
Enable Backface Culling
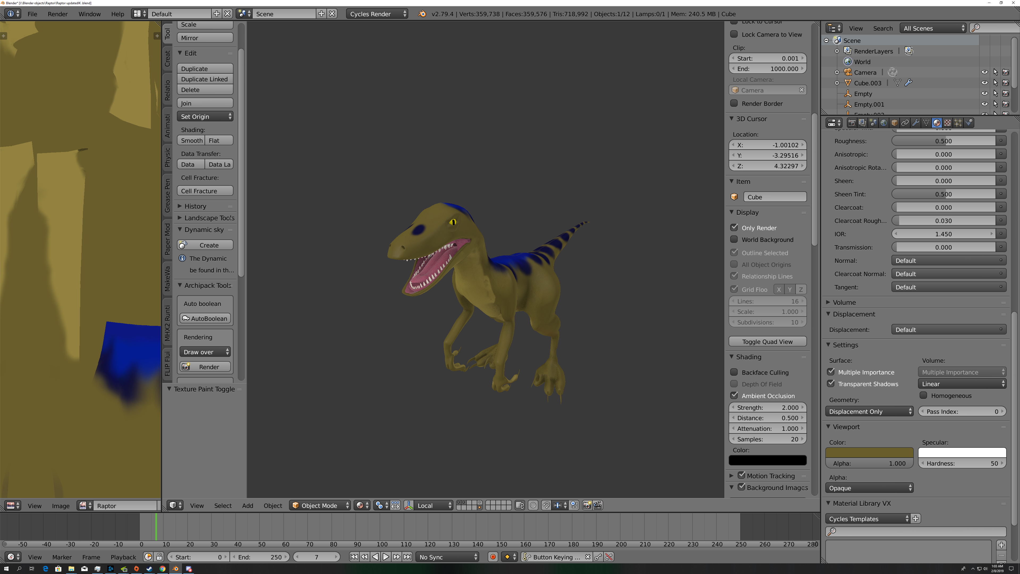click(x=734, y=372)
